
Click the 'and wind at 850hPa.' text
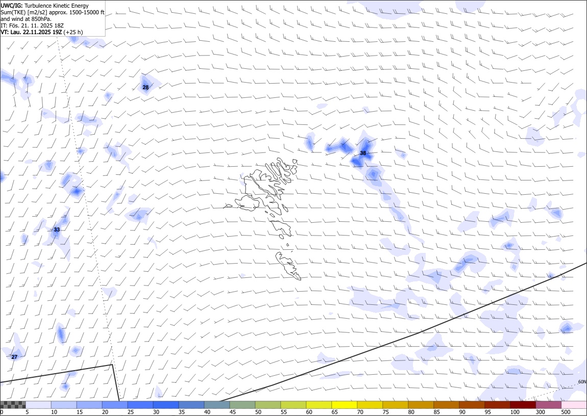coord(26,19)
